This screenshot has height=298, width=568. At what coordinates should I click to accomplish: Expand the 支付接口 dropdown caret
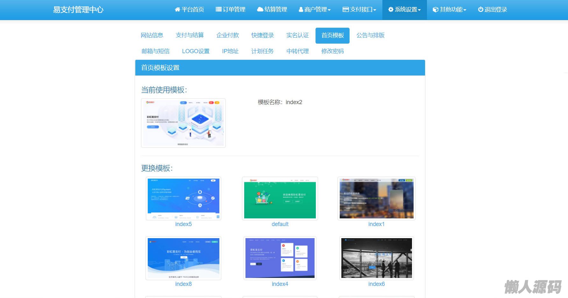(375, 10)
